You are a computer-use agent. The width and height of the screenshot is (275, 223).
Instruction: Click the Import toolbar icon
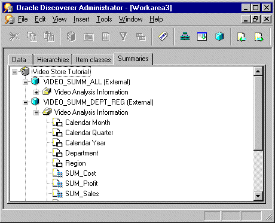coord(242,37)
